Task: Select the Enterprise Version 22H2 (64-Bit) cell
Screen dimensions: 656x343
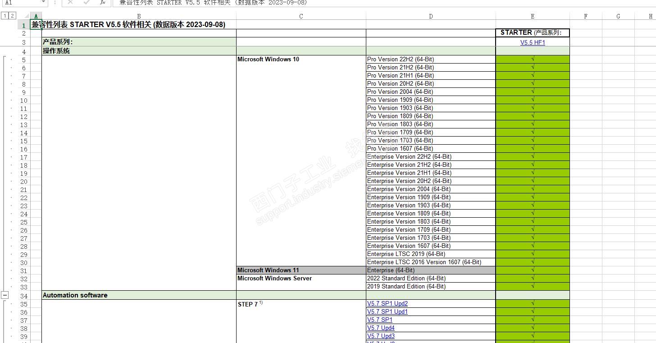Action: click(431, 156)
